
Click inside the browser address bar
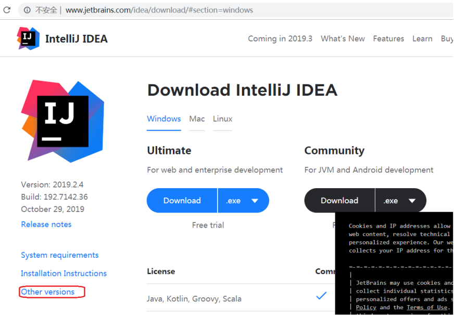(x=156, y=10)
